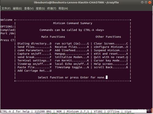The height and width of the screenshot is (114, 153).
Task: Click the 'Dialing directory..D' entry
Action: pyautogui.click(x=35, y=43)
